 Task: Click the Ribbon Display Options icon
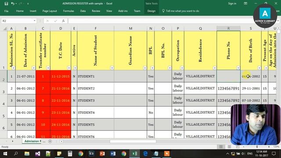(245, 4)
